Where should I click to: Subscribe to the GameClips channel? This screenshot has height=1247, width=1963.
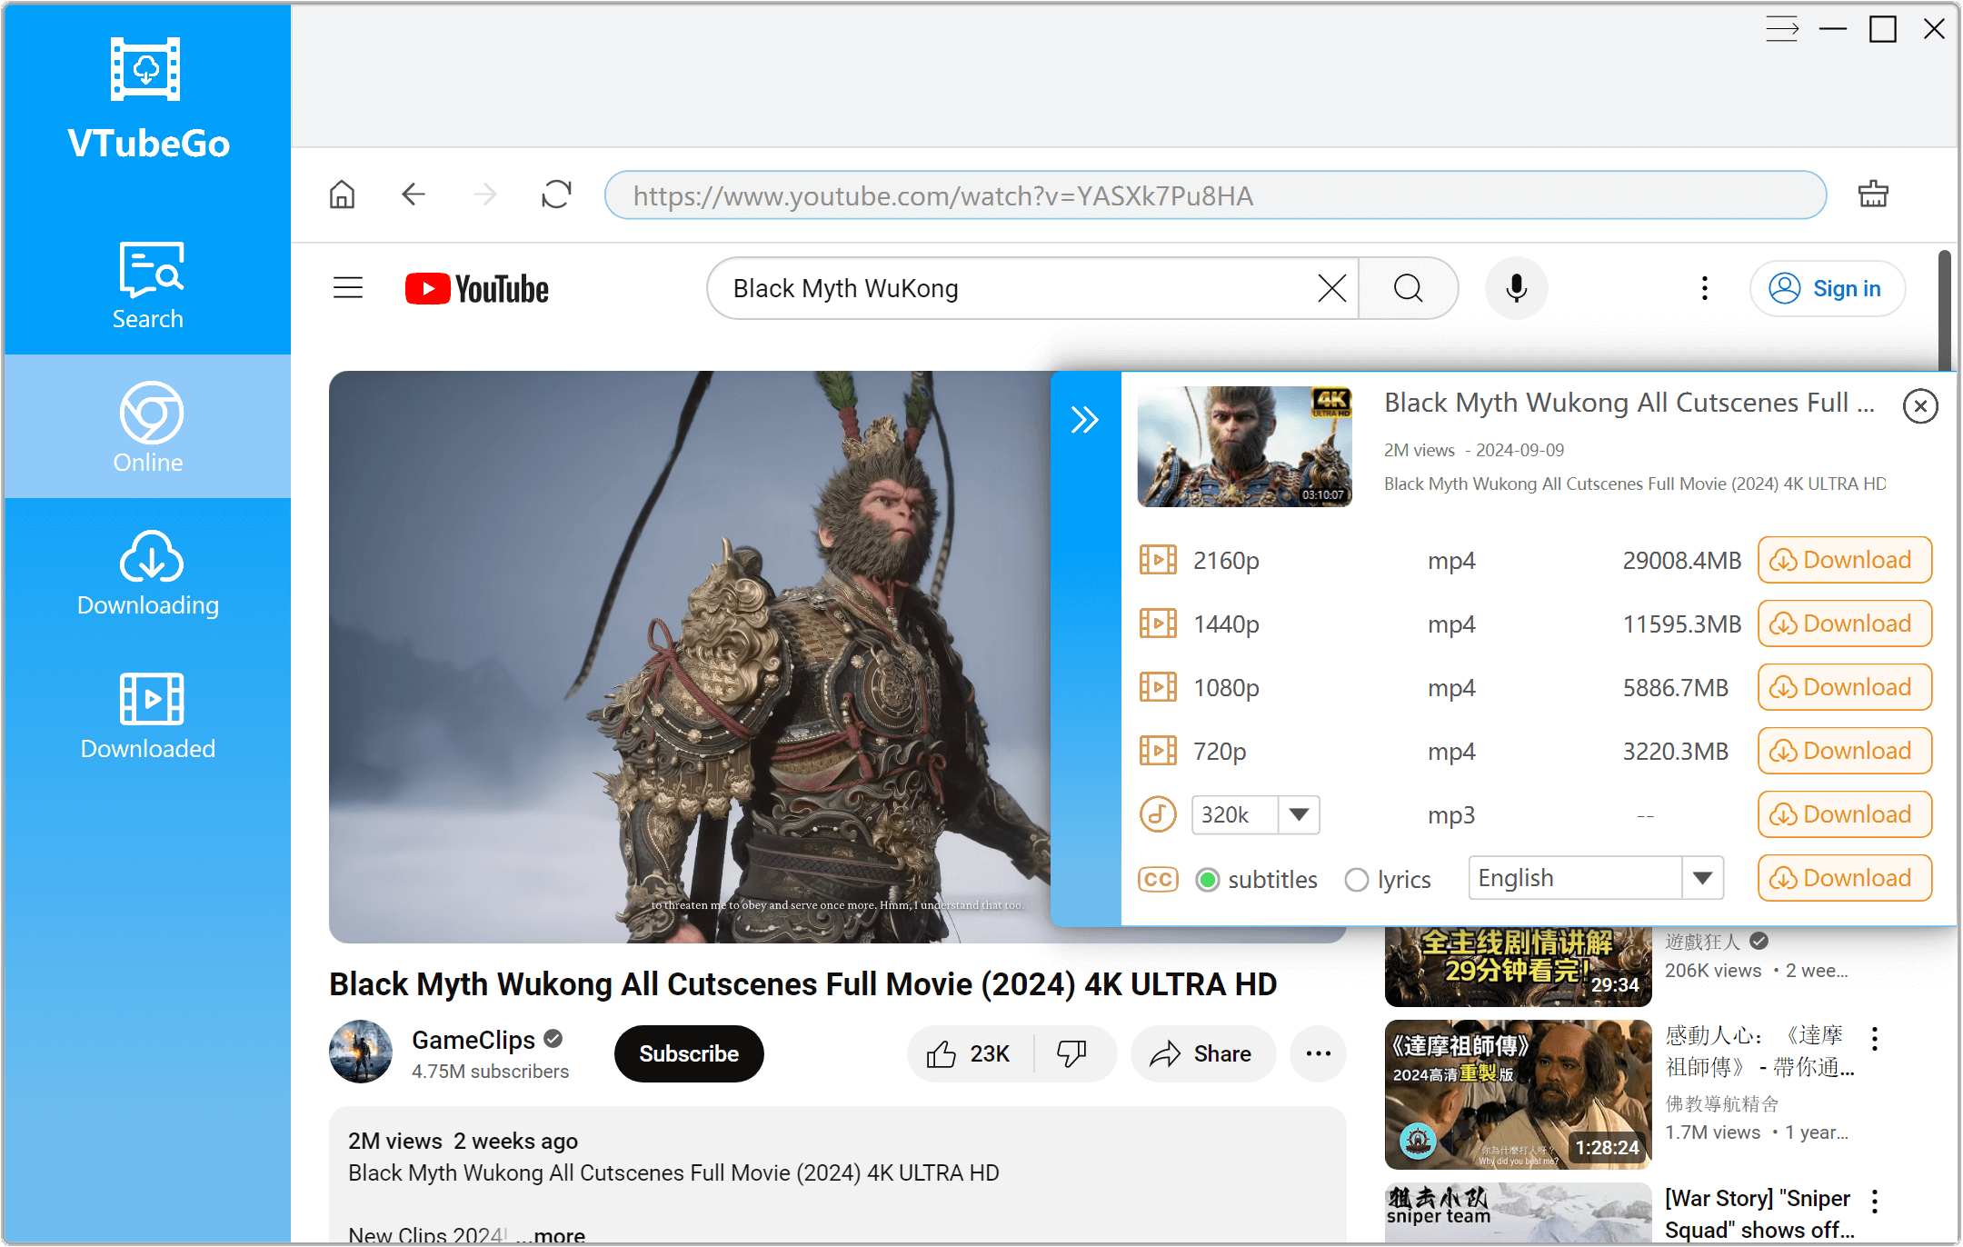tap(688, 1053)
